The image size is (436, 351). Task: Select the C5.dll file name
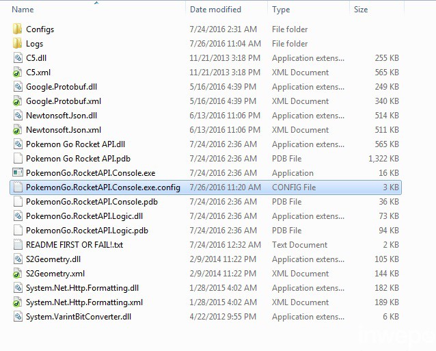pyautogui.click(x=36, y=58)
